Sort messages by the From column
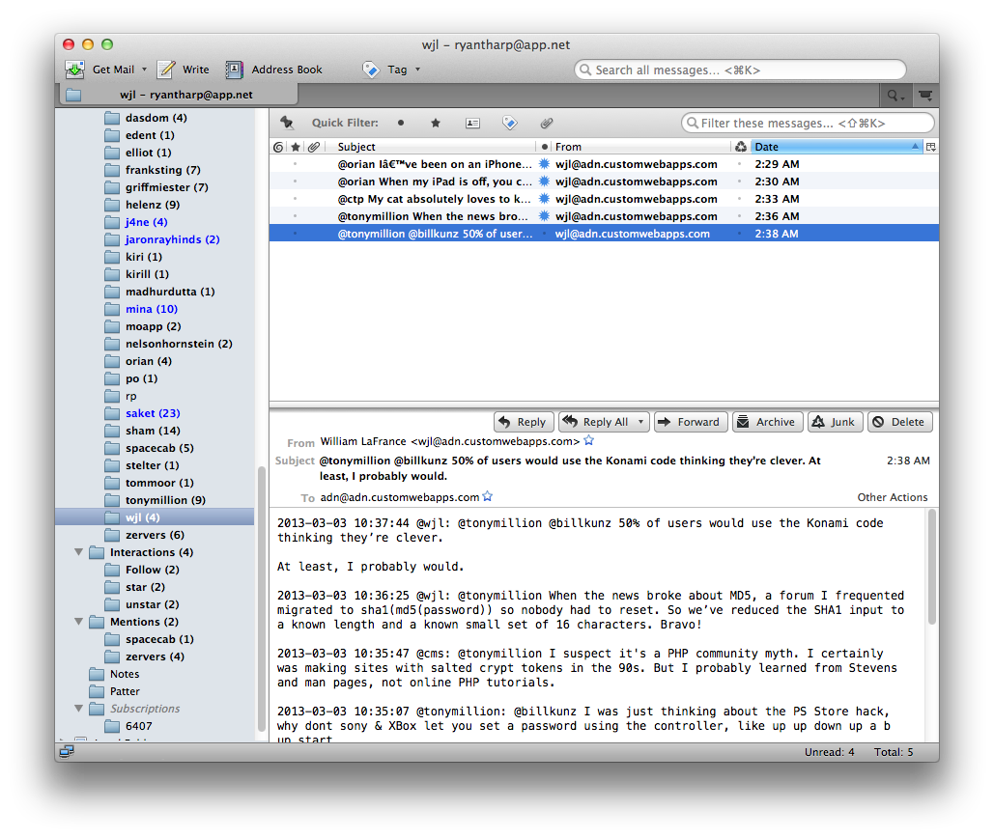The image size is (994, 838). pyautogui.click(x=641, y=147)
